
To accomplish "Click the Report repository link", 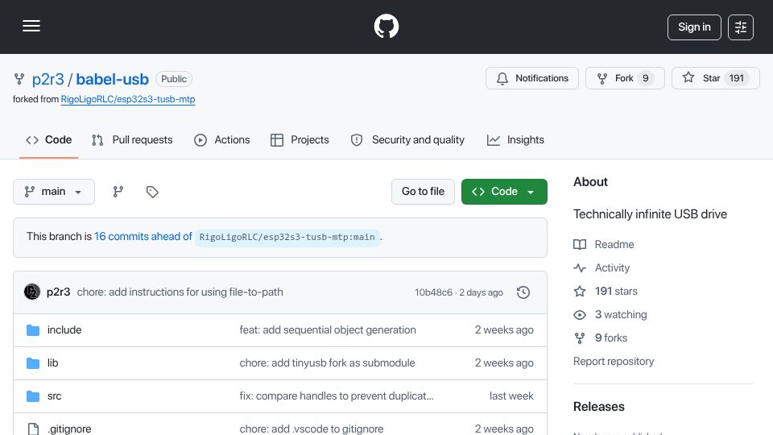I will [x=614, y=362].
